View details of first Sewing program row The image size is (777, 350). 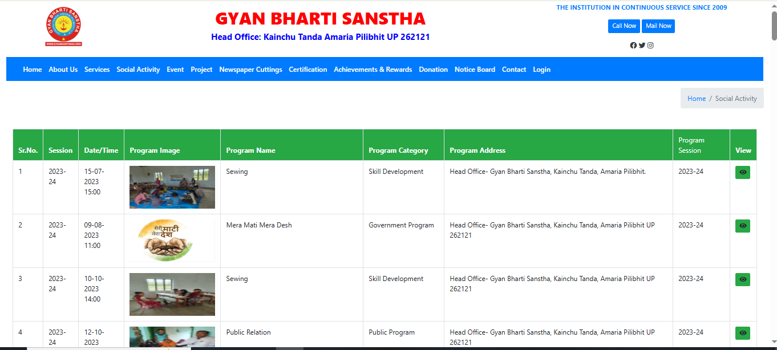pyautogui.click(x=742, y=172)
